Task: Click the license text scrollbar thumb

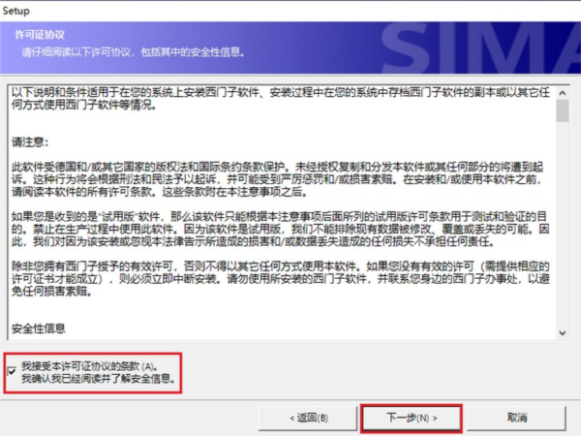Action: click(x=562, y=110)
